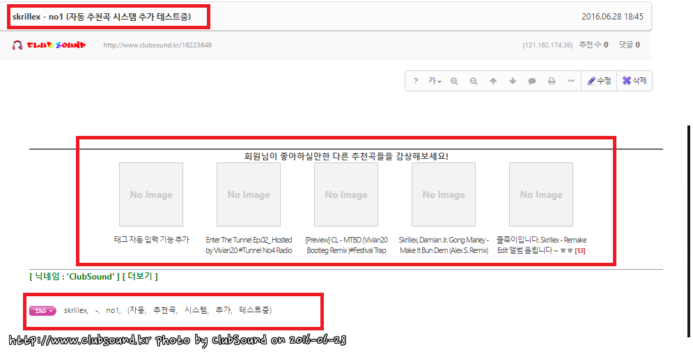Click the post title skrillex - no1
The height and width of the screenshot is (352, 693).
tap(102, 17)
